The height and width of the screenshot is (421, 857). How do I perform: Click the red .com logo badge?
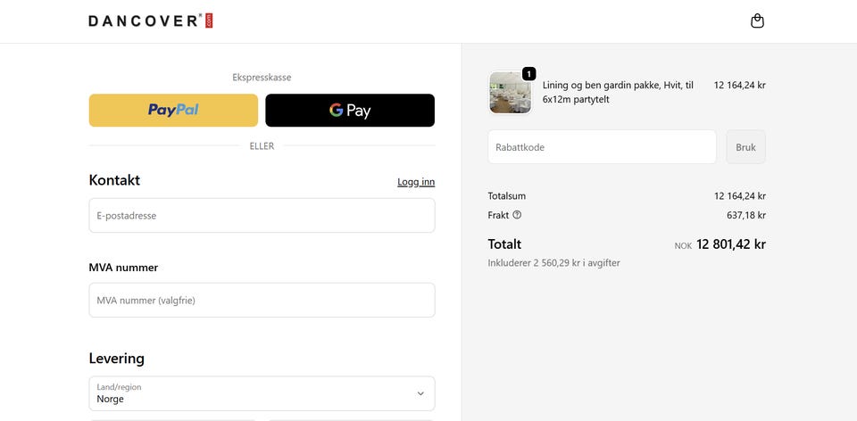[x=209, y=21]
